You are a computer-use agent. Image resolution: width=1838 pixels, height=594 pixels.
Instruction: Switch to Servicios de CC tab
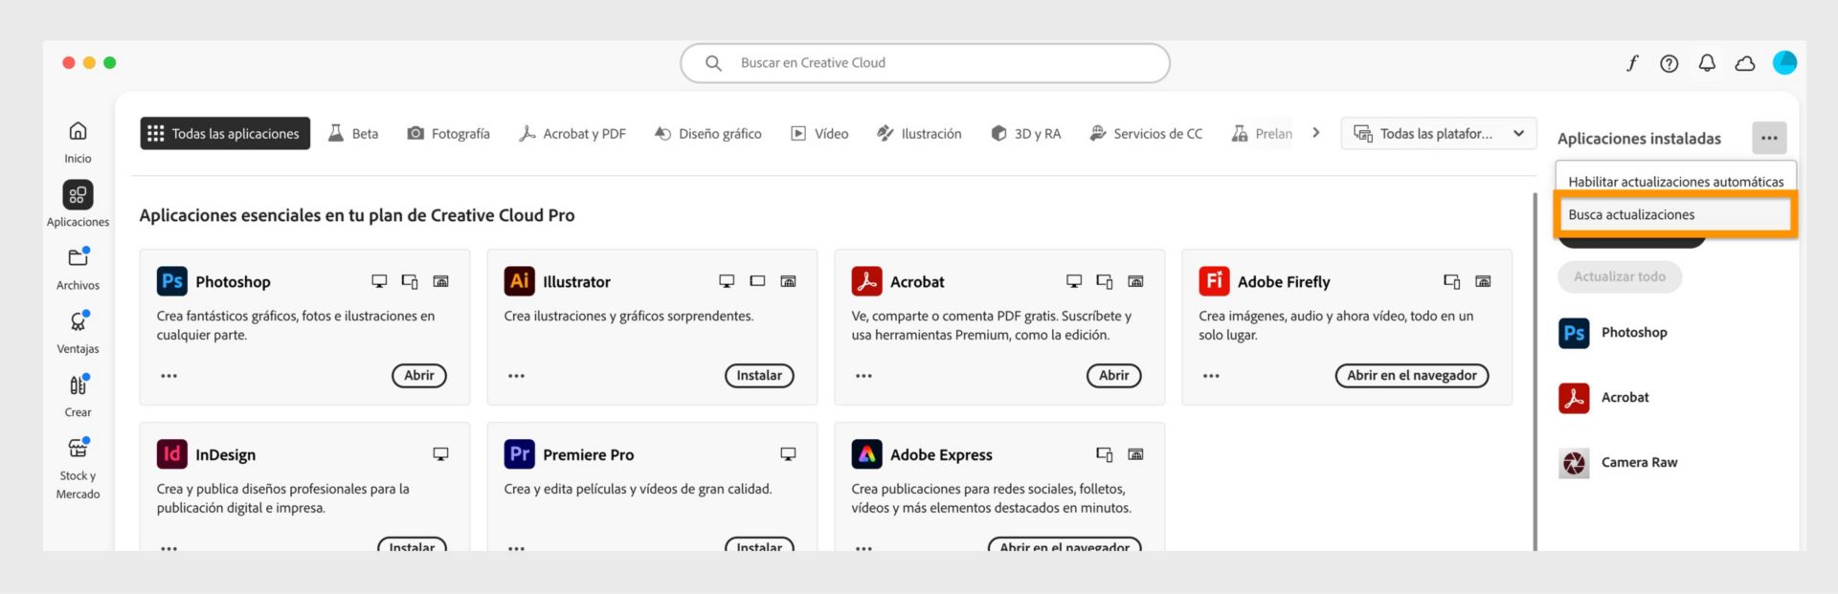coord(1146,134)
